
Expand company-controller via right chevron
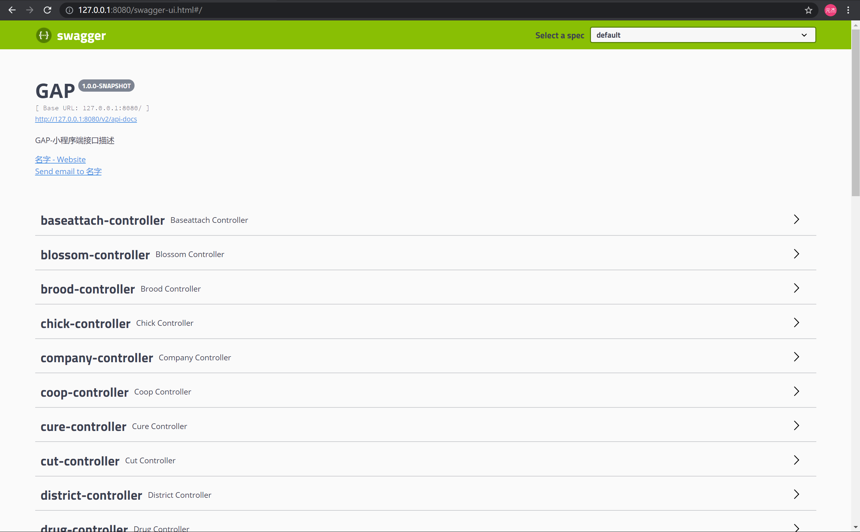(x=796, y=357)
